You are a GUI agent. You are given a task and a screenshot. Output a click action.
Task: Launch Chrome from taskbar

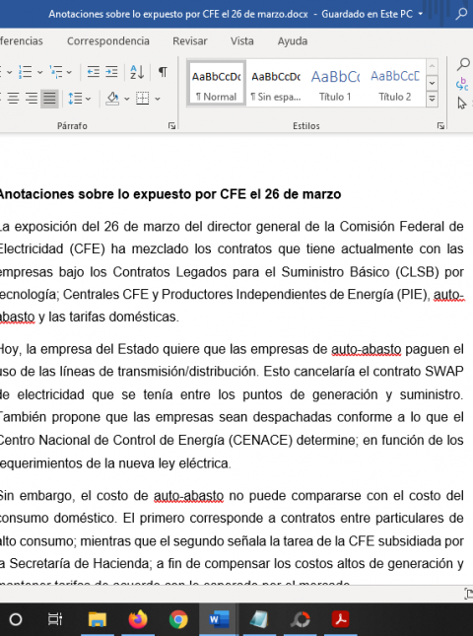coord(178,619)
